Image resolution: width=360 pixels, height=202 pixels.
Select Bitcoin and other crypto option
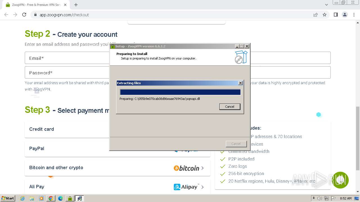coord(118,168)
